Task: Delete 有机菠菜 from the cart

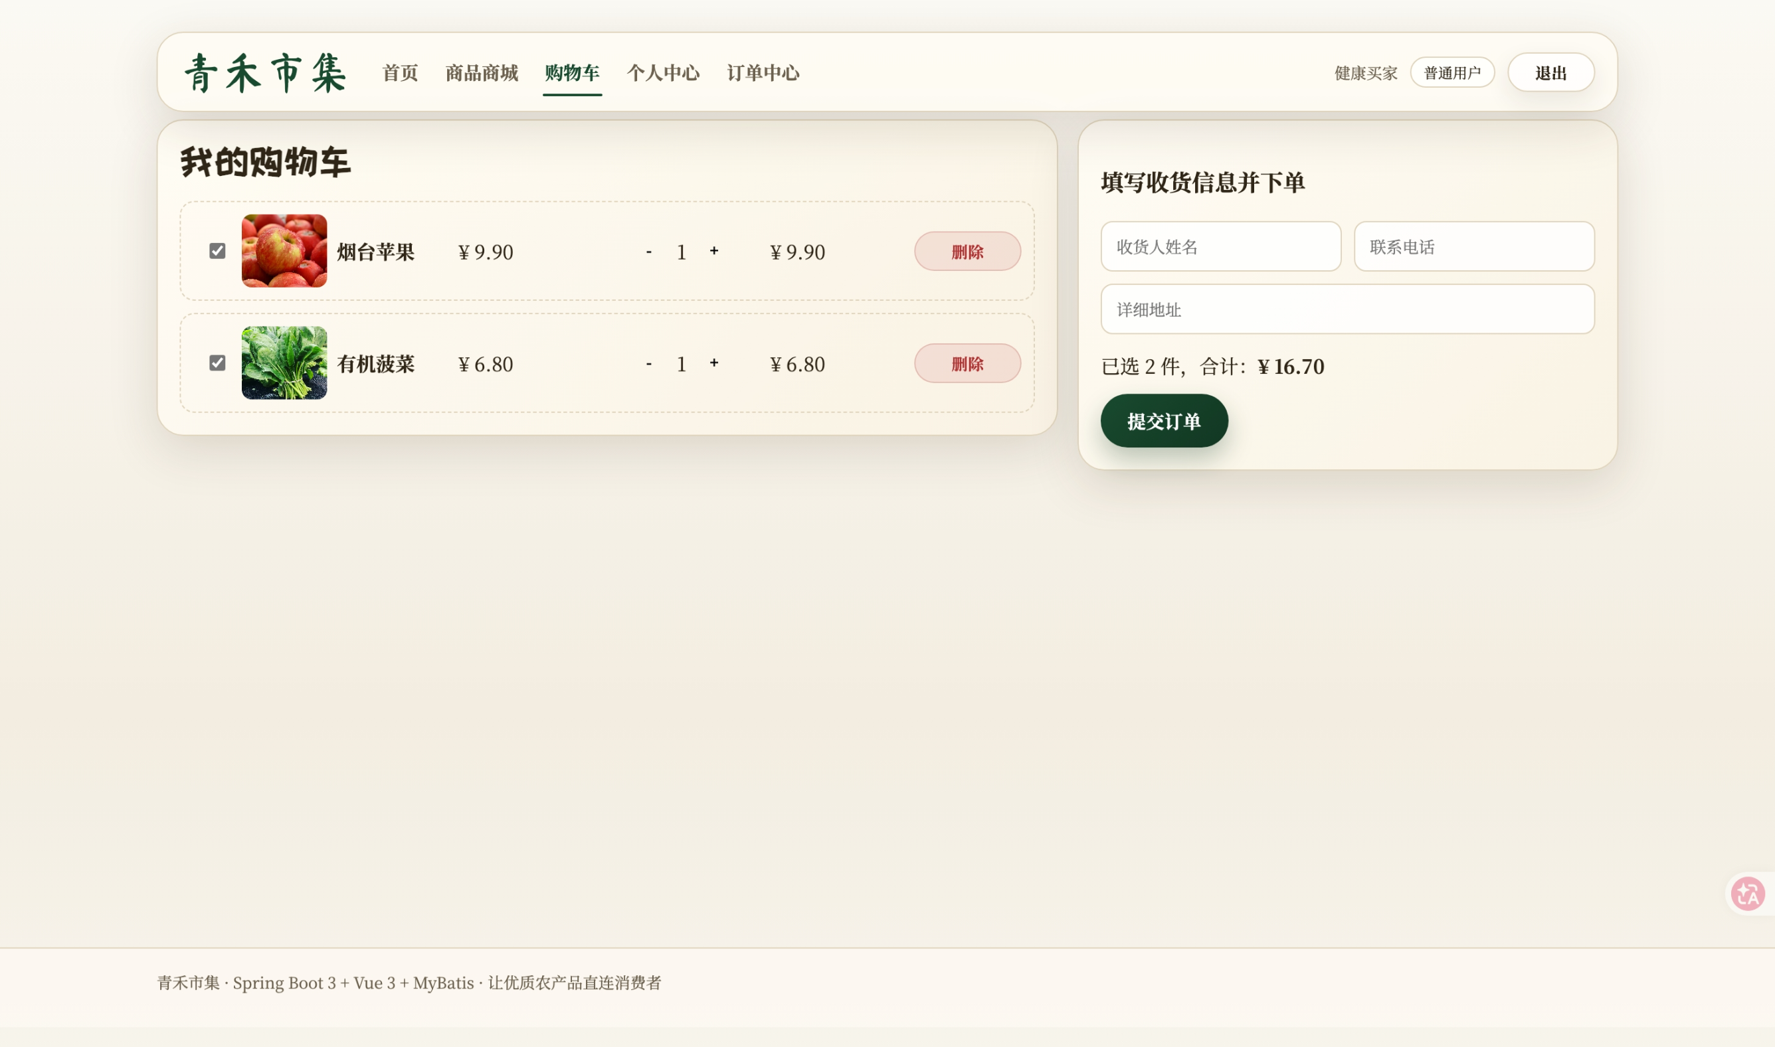Action: coord(968,364)
